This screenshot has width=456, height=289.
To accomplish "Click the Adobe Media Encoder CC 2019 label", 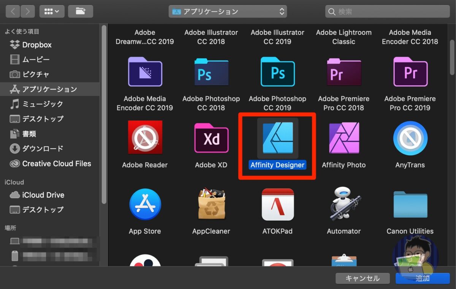I will coord(145,103).
